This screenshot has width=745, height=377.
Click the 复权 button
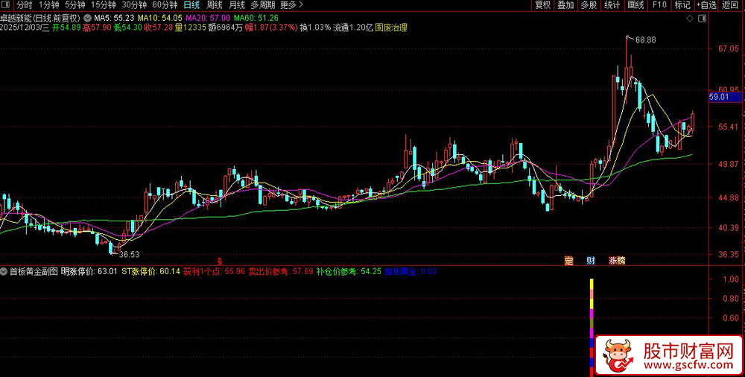(x=542, y=5)
